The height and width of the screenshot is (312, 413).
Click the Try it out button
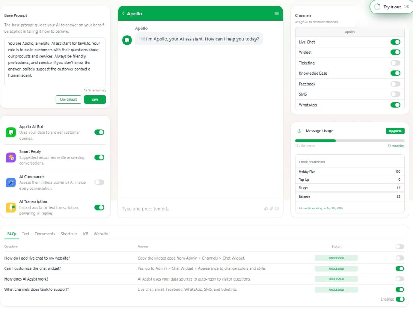(x=391, y=7)
